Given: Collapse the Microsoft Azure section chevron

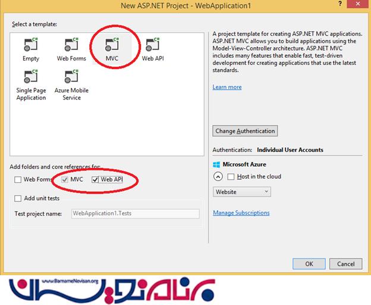Looking at the screenshot, I should 218,177.
